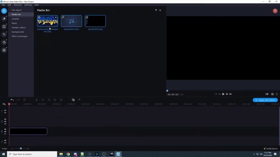Screen dimensions: 280x157
Task: Open the More tools grid icon
Action: click(4, 50)
